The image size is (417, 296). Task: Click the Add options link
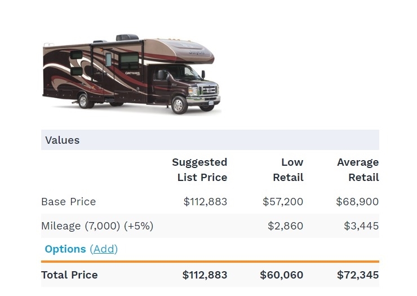click(104, 249)
